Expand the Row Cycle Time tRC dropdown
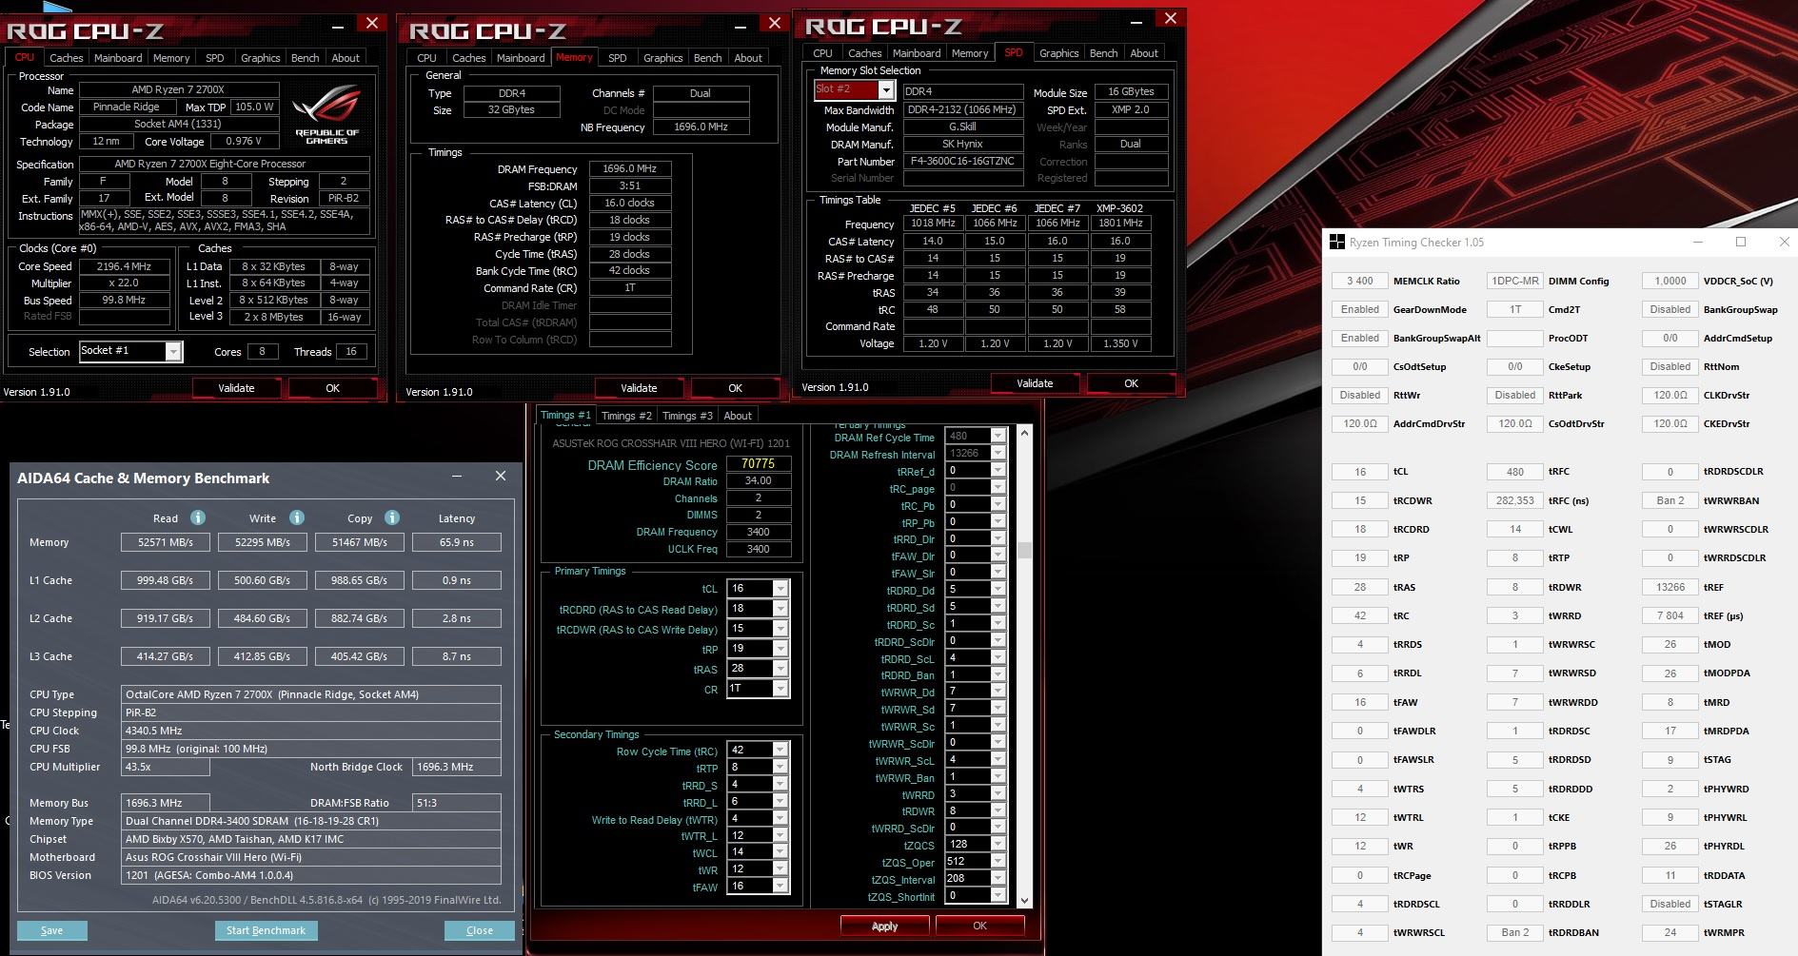The image size is (1798, 956). pyautogui.click(x=780, y=750)
